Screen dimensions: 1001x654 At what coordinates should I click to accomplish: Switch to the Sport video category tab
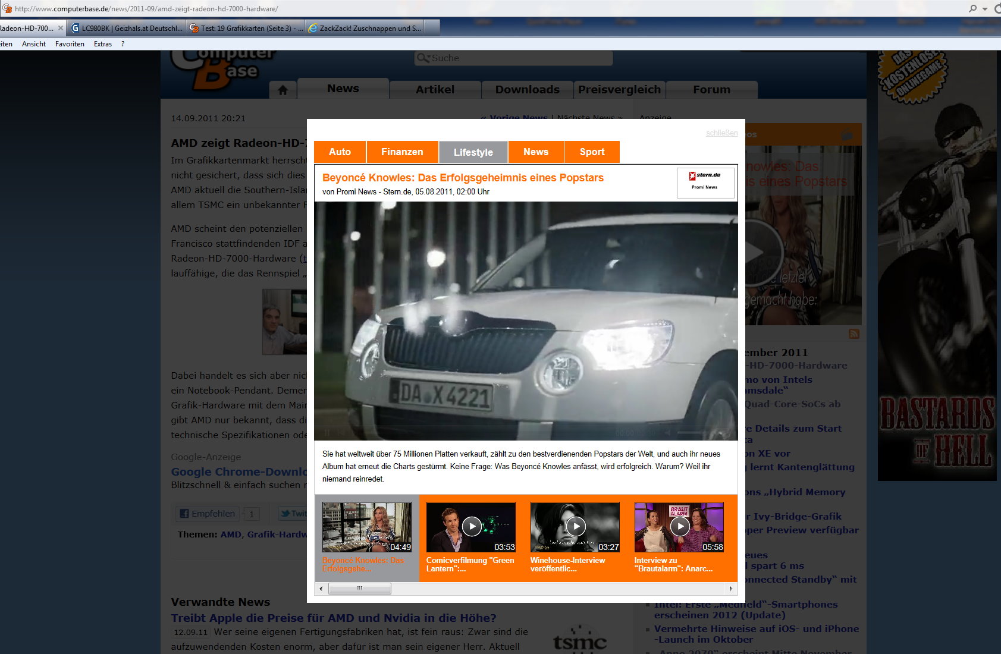[592, 152]
